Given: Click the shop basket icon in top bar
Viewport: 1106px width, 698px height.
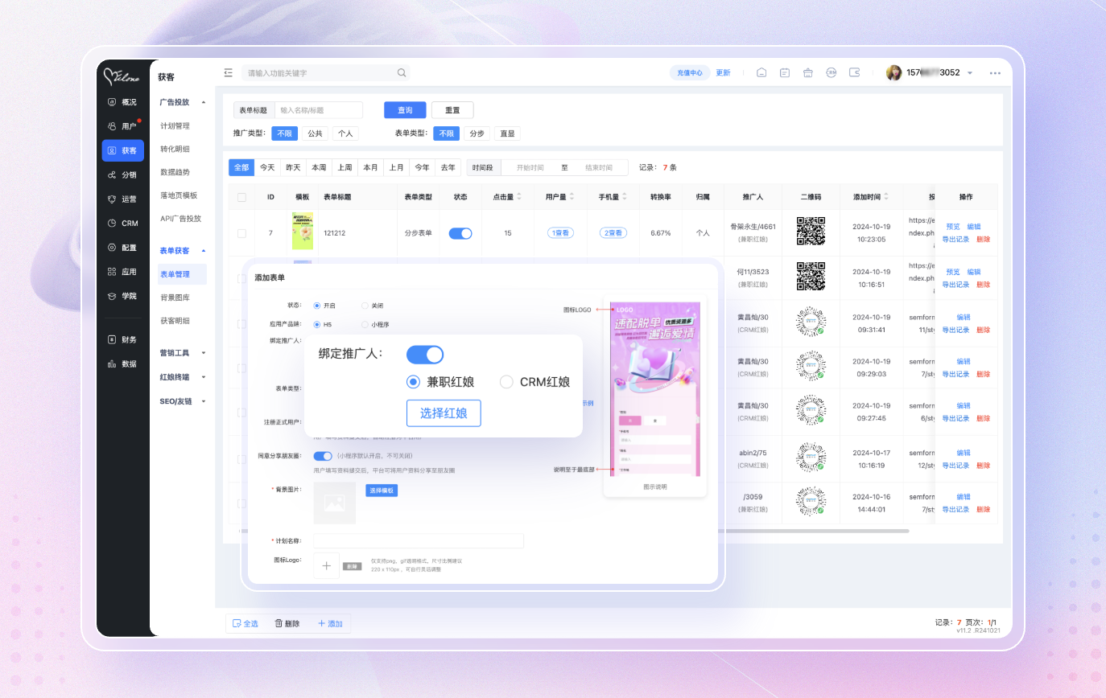Looking at the screenshot, I should click(808, 72).
